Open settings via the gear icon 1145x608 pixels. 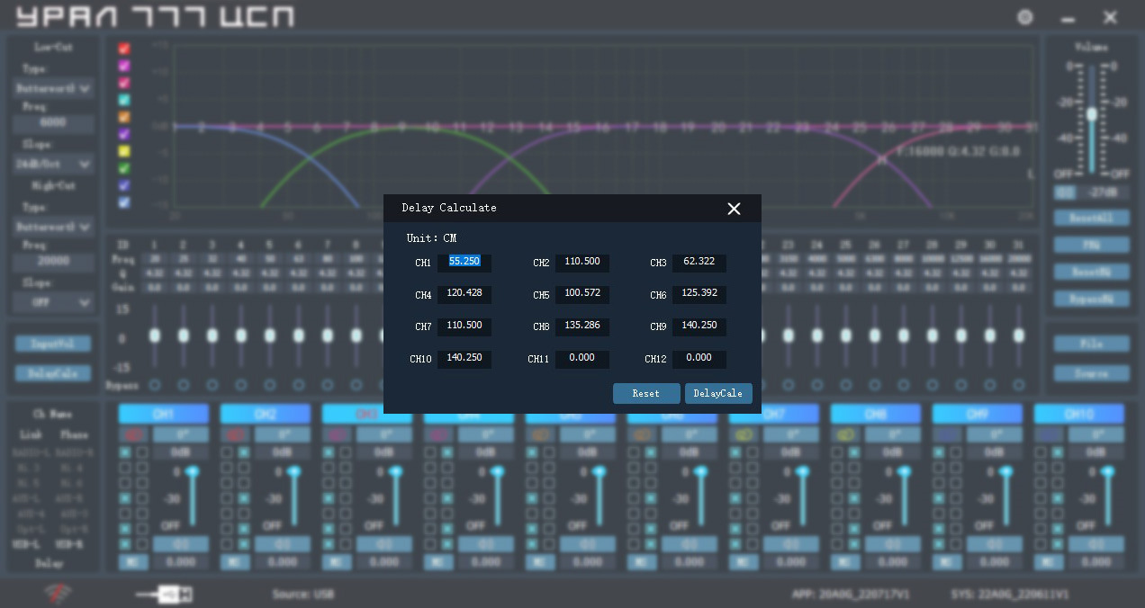tap(1024, 17)
